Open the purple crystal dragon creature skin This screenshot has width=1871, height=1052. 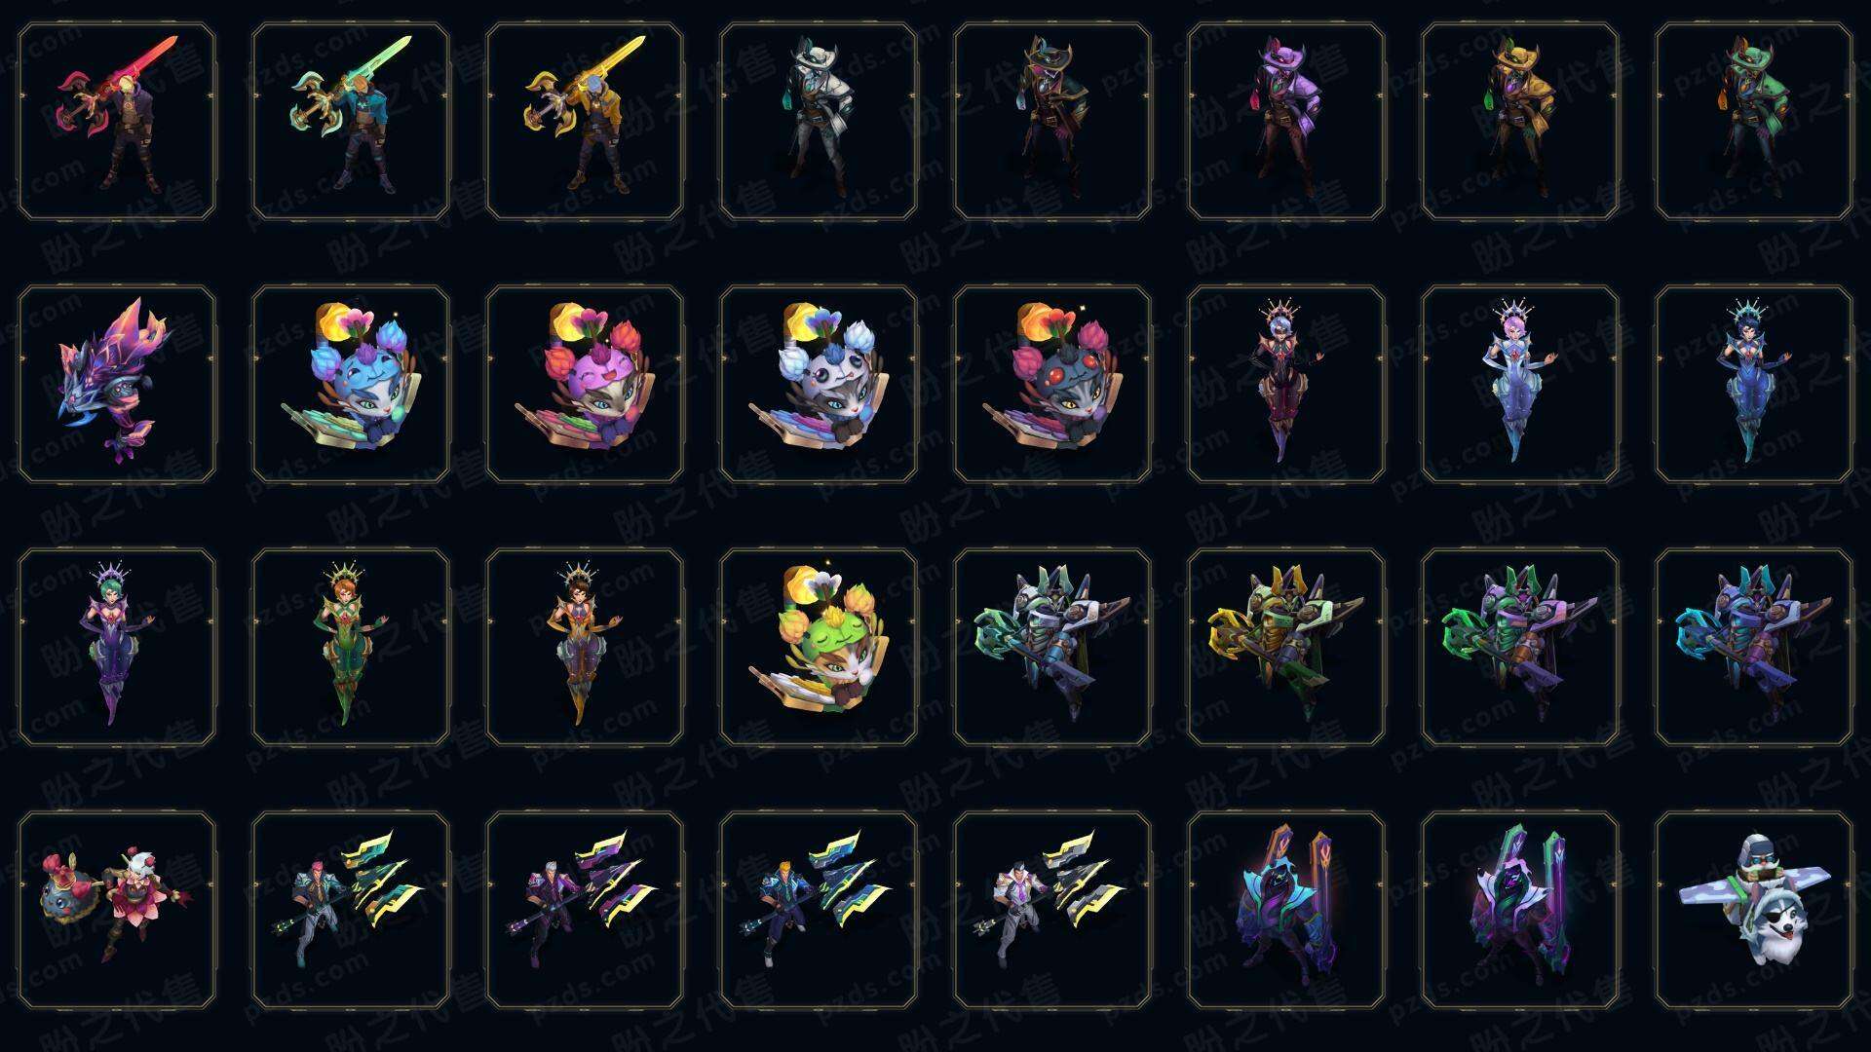click(117, 384)
